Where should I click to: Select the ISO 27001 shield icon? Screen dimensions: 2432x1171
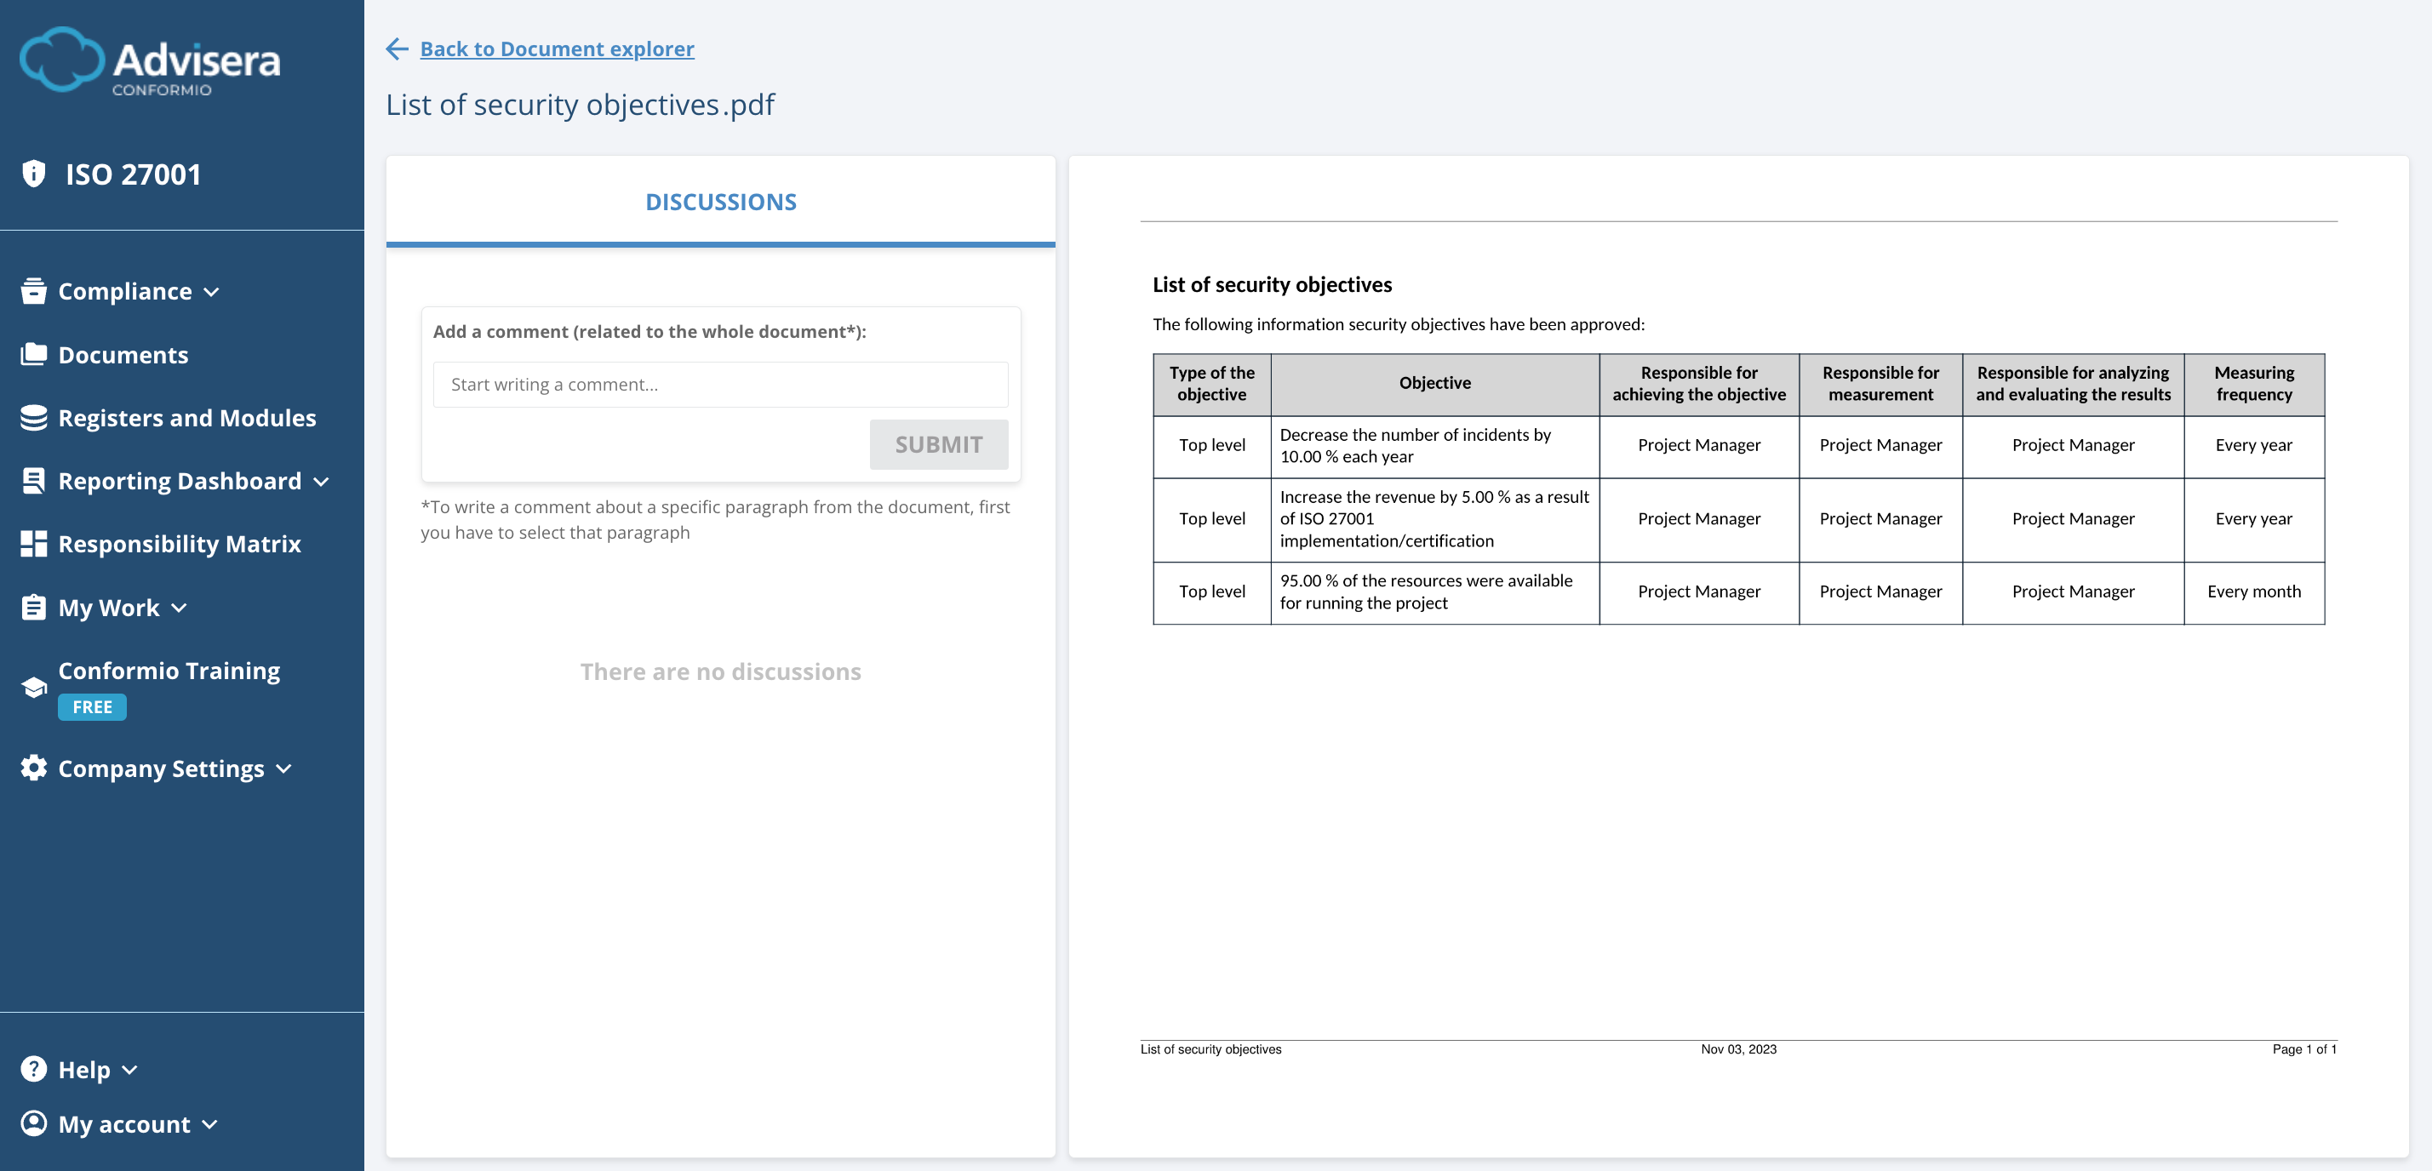[x=34, y=173]
